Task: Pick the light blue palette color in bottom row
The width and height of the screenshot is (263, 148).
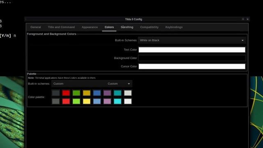Action: pyautogui.click(x=97, y=102)
